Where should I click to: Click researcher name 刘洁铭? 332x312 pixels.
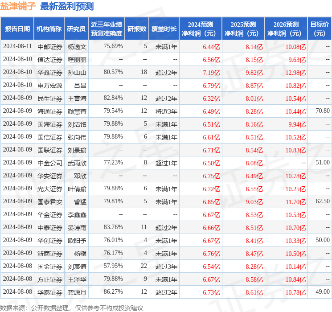coord(77,124)
